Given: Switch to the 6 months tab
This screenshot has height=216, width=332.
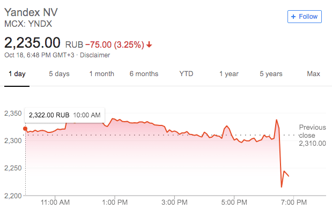Looking at the screenshot, I should [x=144, y=73].
